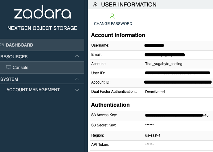Click the S3 Access Key label

tap(104, 115)
